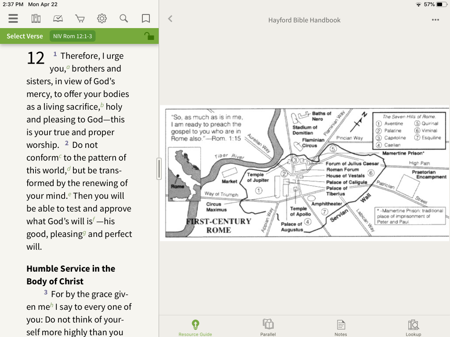Tap footnote e after "mind."
This screenshot has width=450, height=337.
pyautogui.click(x=70, y=194)
